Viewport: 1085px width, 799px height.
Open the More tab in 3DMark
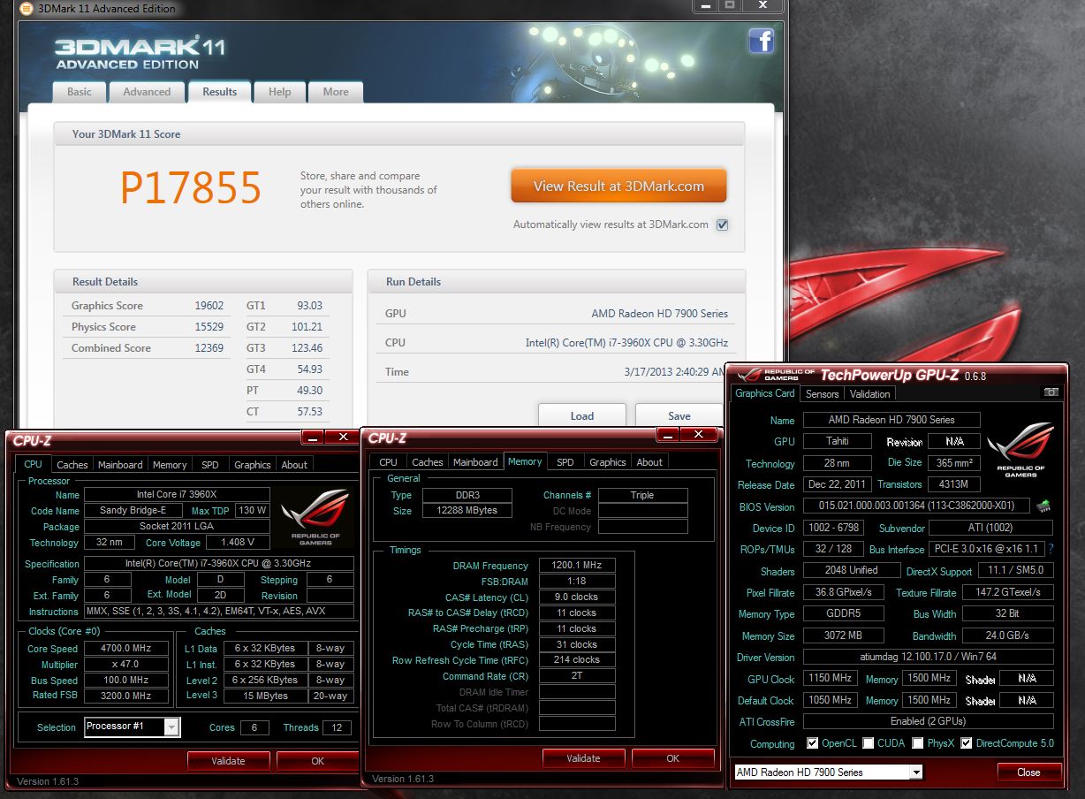pos(336,92)
